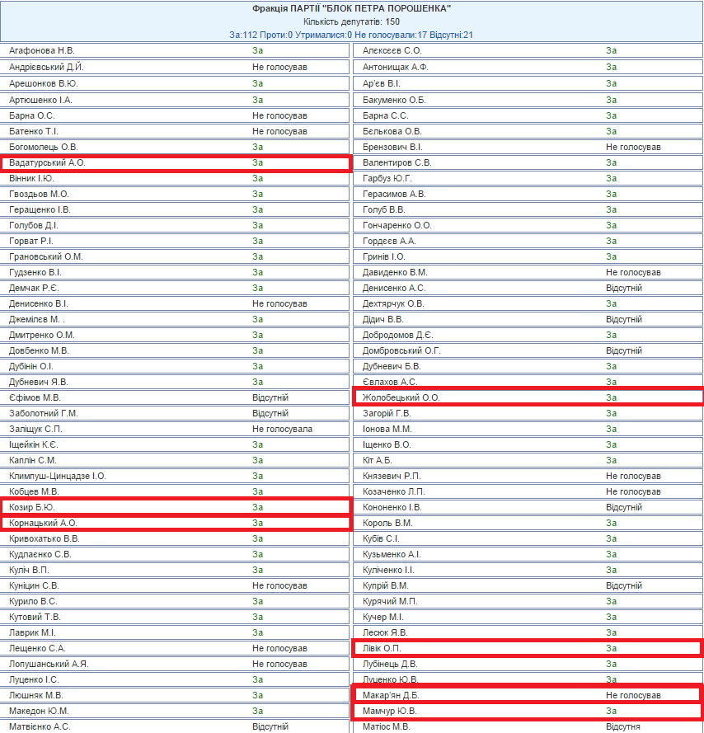Click on Корнацький А.О. row name

[43, 523]
